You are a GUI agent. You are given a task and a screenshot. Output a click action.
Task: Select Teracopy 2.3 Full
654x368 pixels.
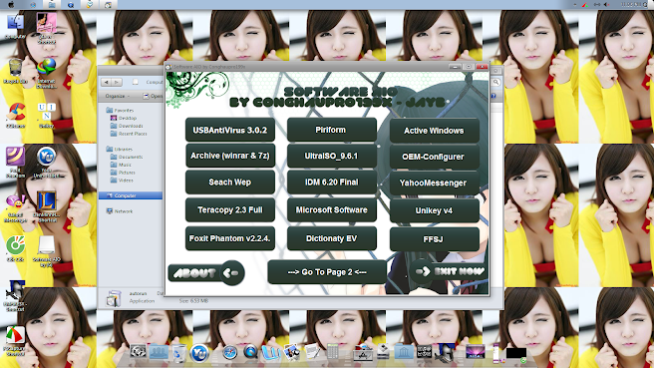(x=230, y=209)
